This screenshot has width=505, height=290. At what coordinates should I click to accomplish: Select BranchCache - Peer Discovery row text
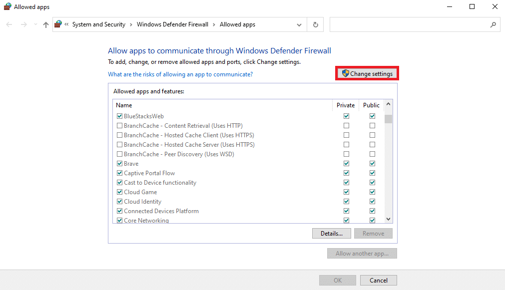[179, 154]
